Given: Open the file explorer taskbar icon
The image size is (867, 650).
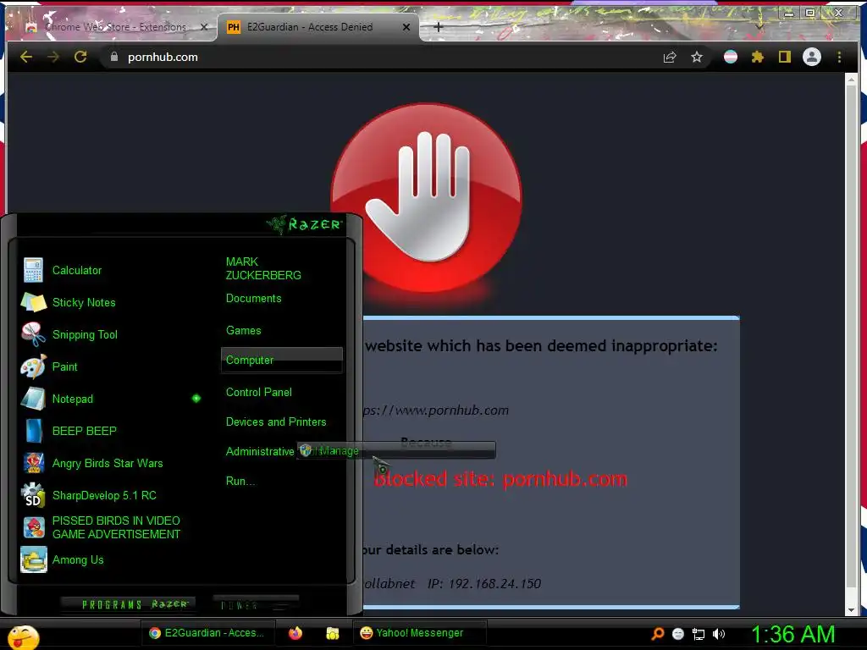Looking at the screenshot, I should 332,633.
